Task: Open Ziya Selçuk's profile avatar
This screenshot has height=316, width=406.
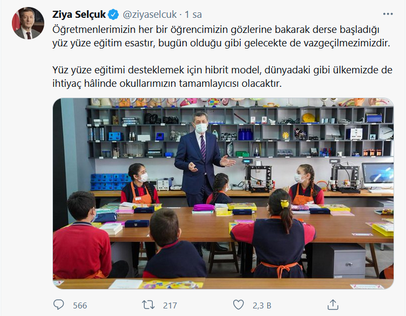Action: coord(28,23)
